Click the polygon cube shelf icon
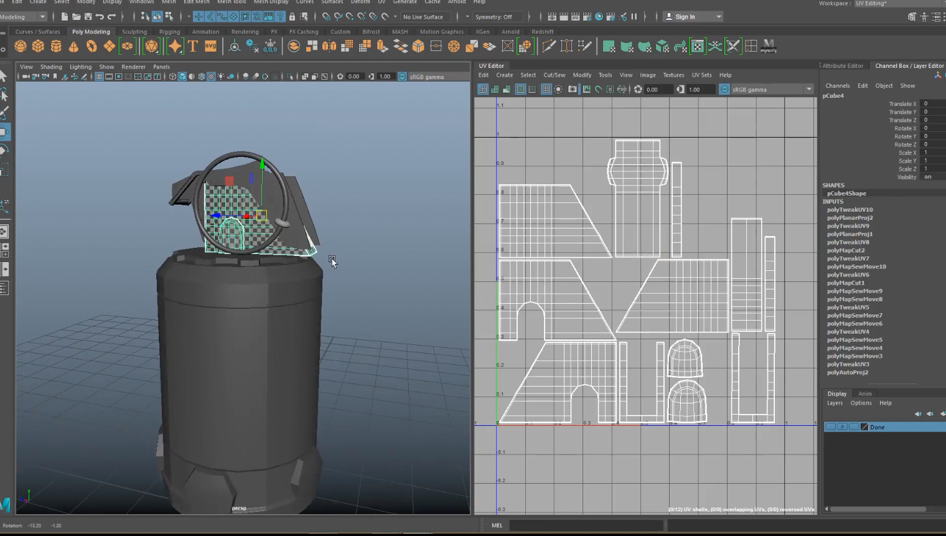946x536 pixels. tap(38, 46)
